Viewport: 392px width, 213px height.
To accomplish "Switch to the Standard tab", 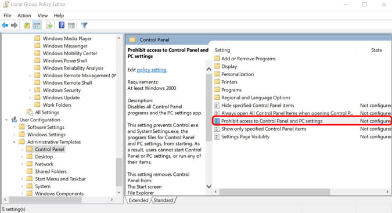I will pos(163,200).
